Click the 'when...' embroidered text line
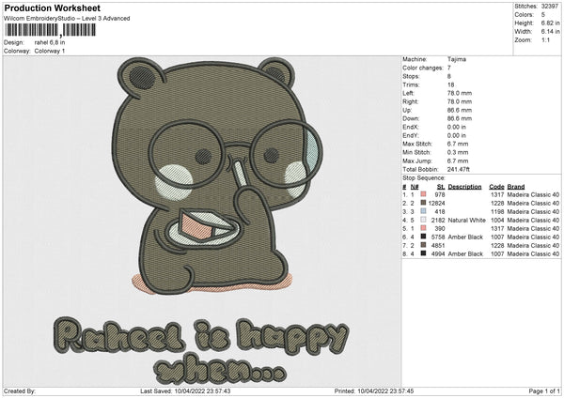The image size is (564, 398). (x=220, y=370)
